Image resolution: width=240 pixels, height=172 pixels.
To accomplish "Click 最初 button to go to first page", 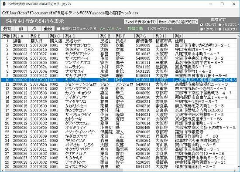I will 7,29.
